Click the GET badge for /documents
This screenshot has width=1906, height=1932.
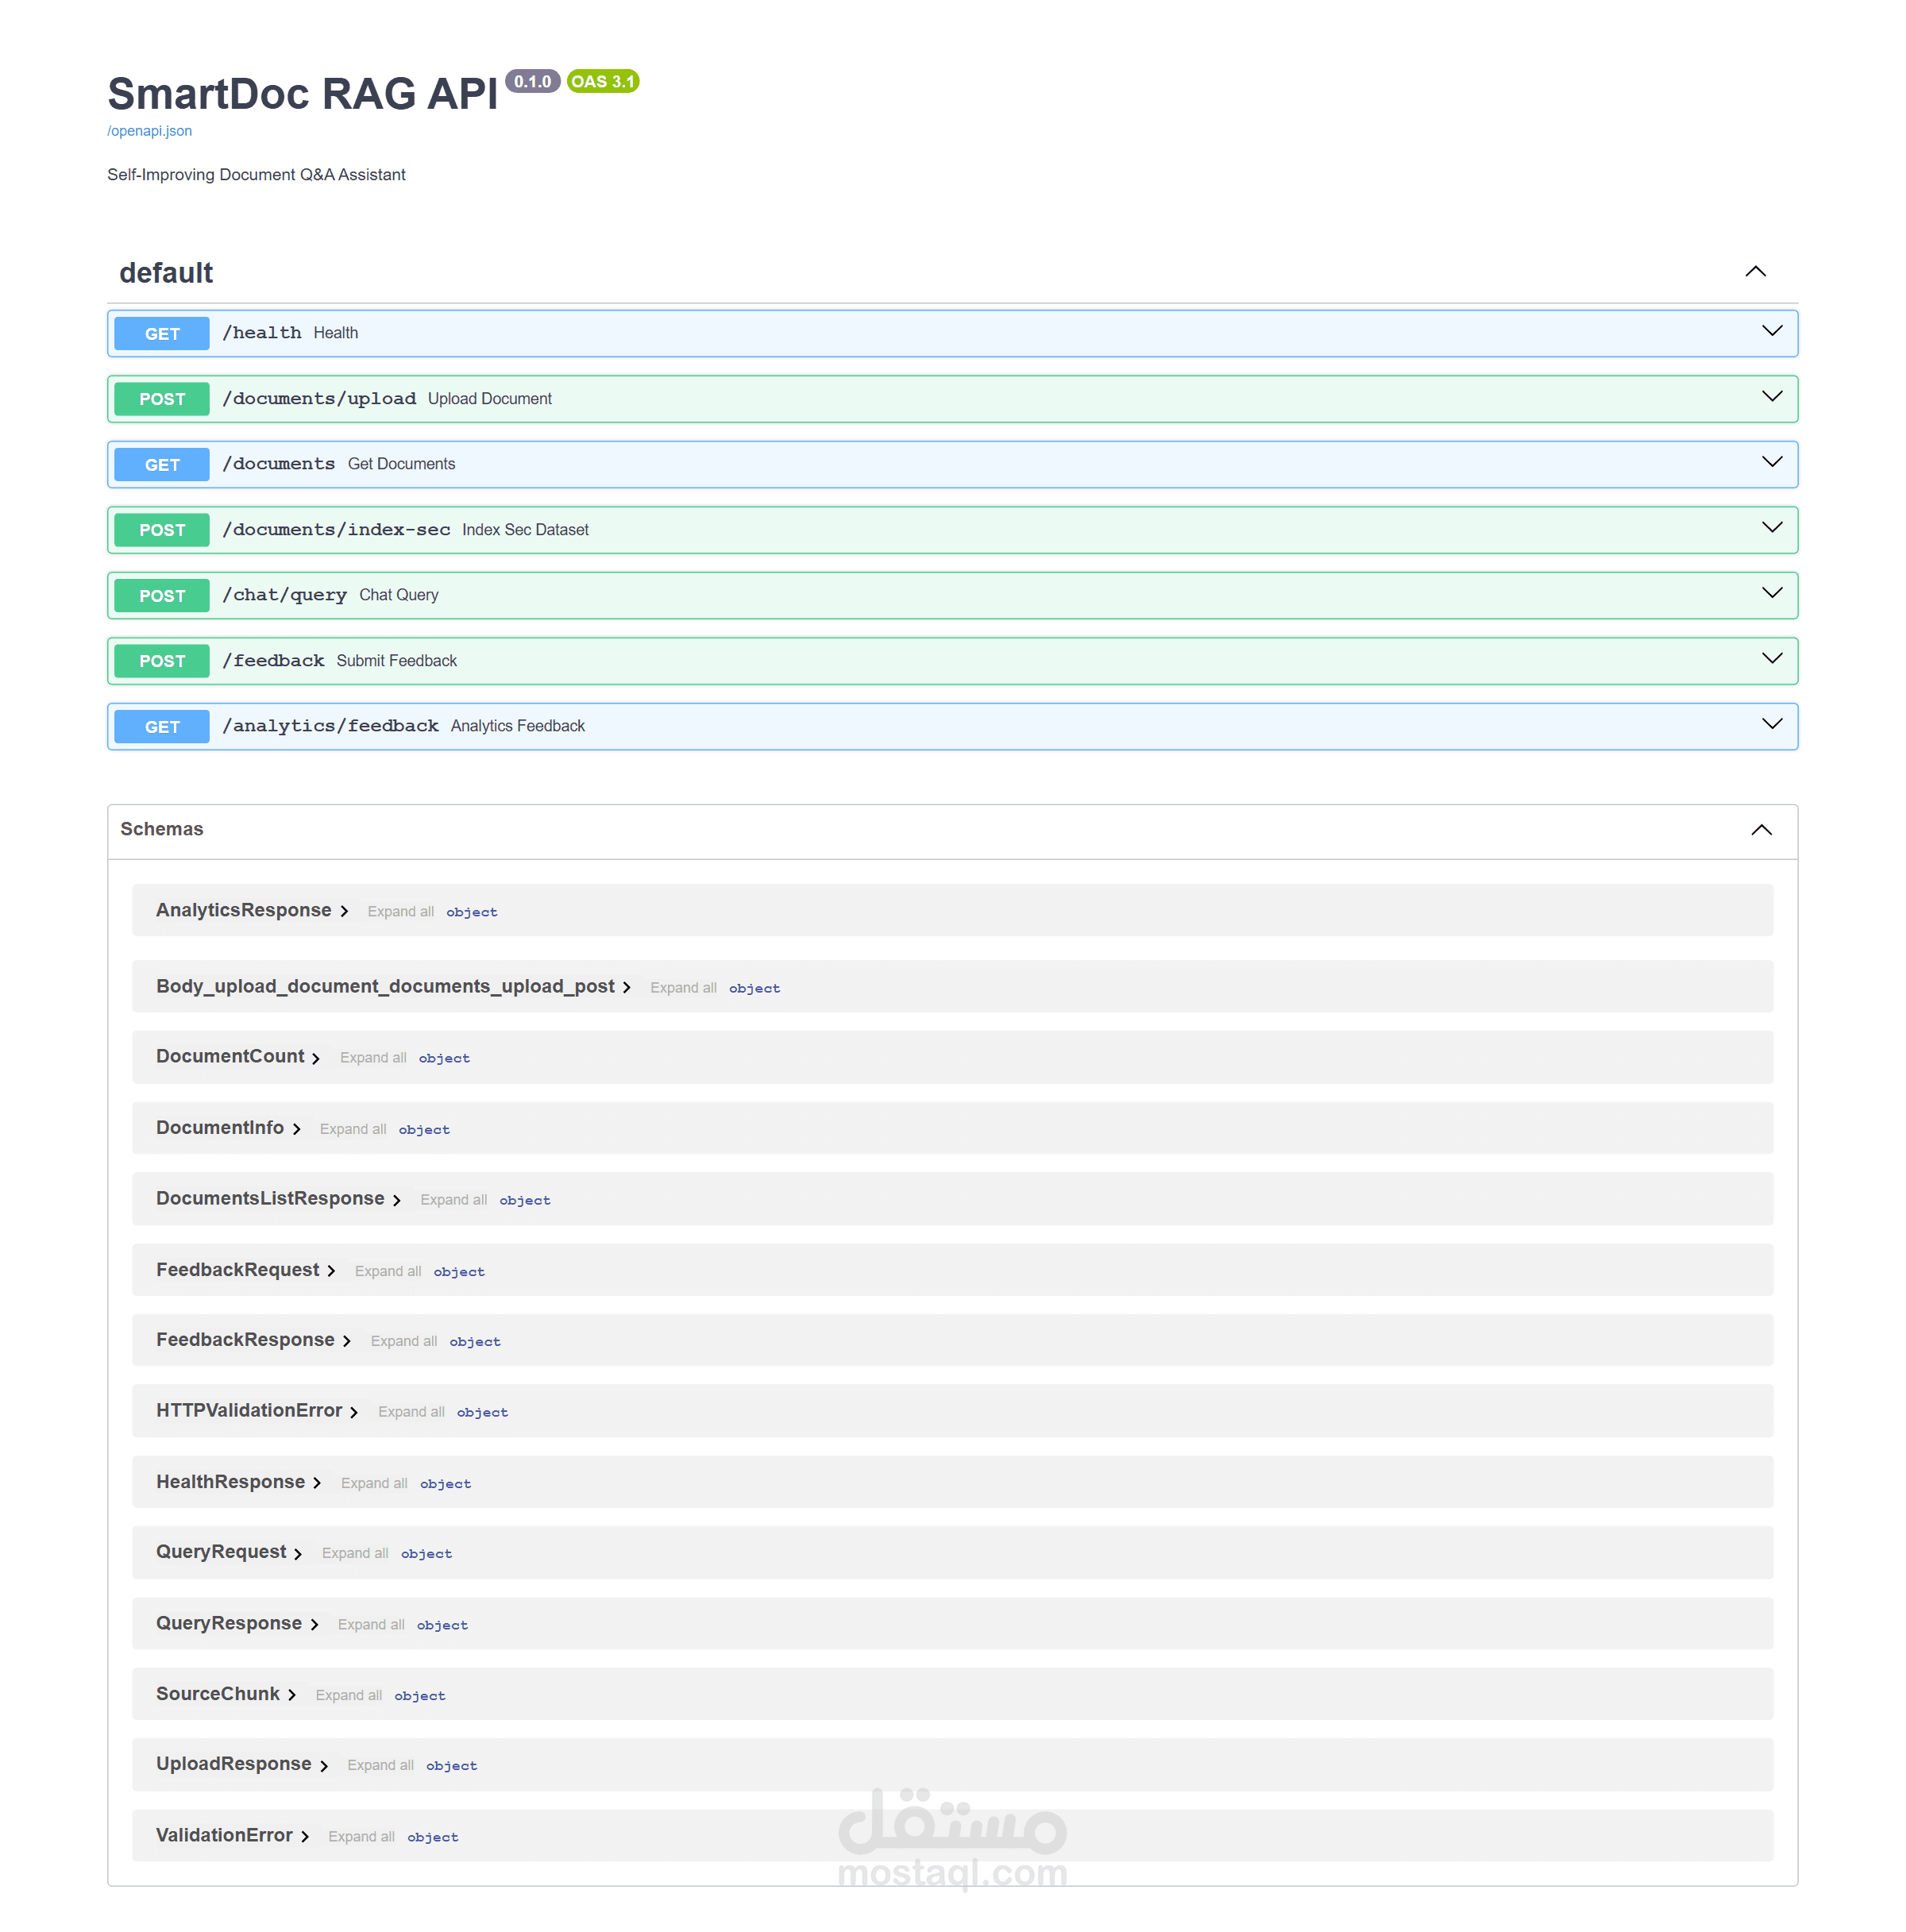pos(162,465)
